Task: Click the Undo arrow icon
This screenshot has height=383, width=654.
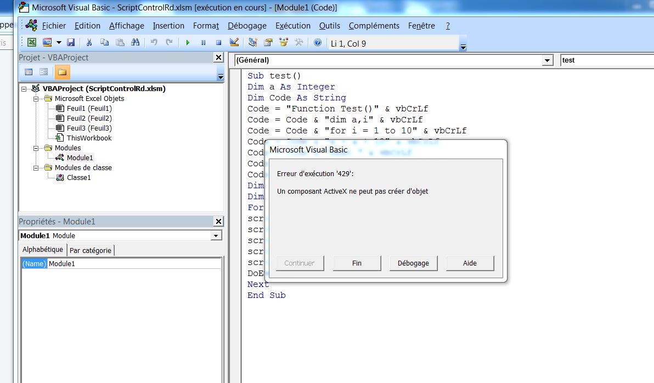Action: pos(154,42)
